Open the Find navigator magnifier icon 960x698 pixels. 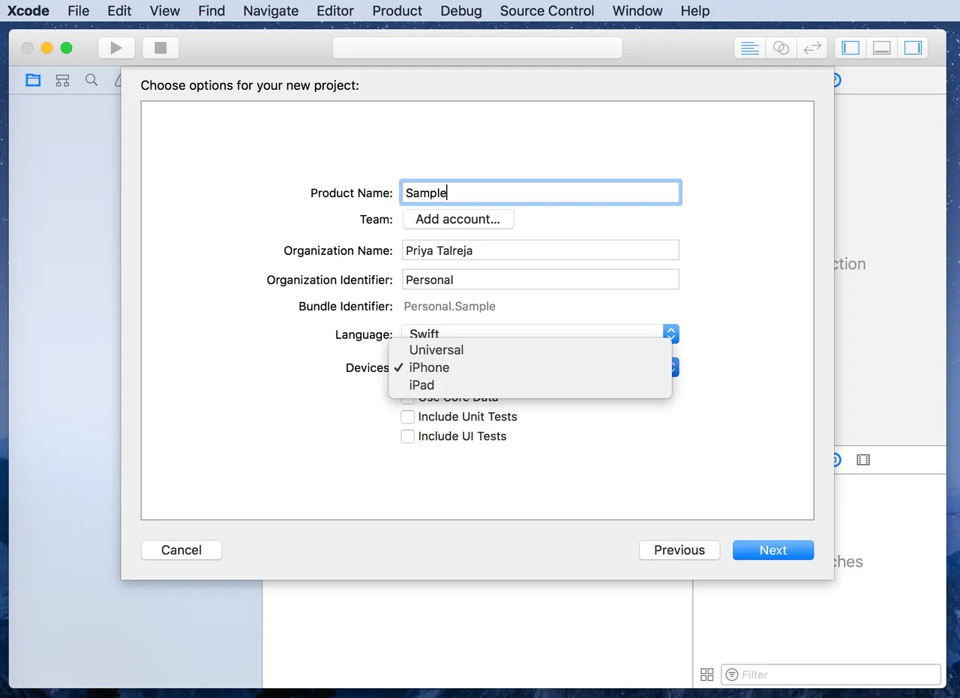[91, 80]
